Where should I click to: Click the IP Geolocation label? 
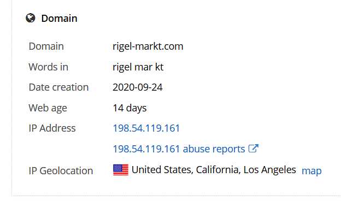[61, 171]
